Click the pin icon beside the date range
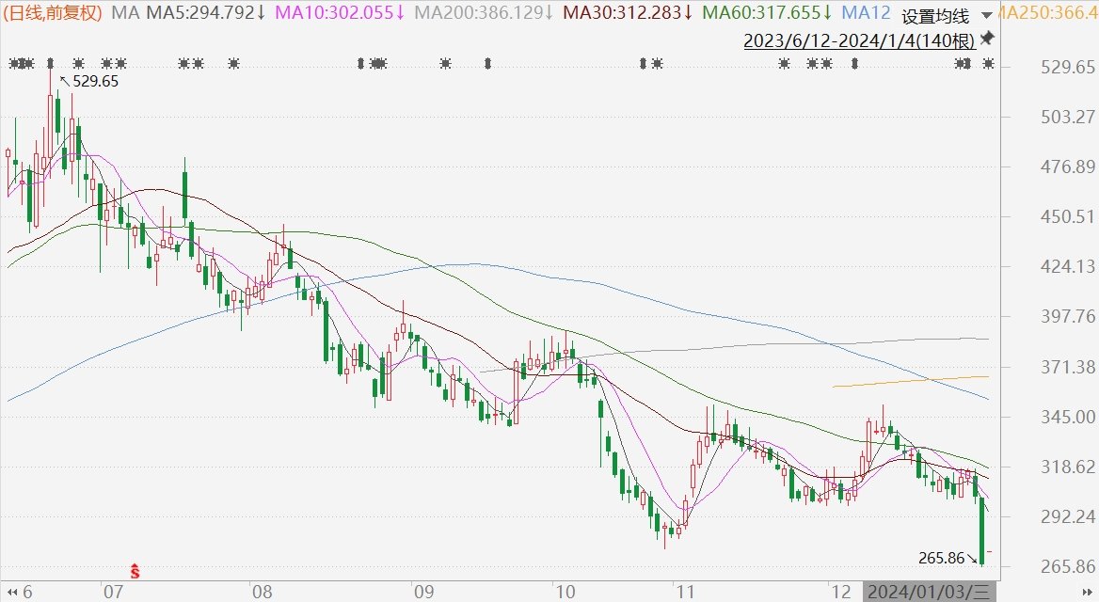The width and height of the screenshot is (1099, 602). point(987,40)
